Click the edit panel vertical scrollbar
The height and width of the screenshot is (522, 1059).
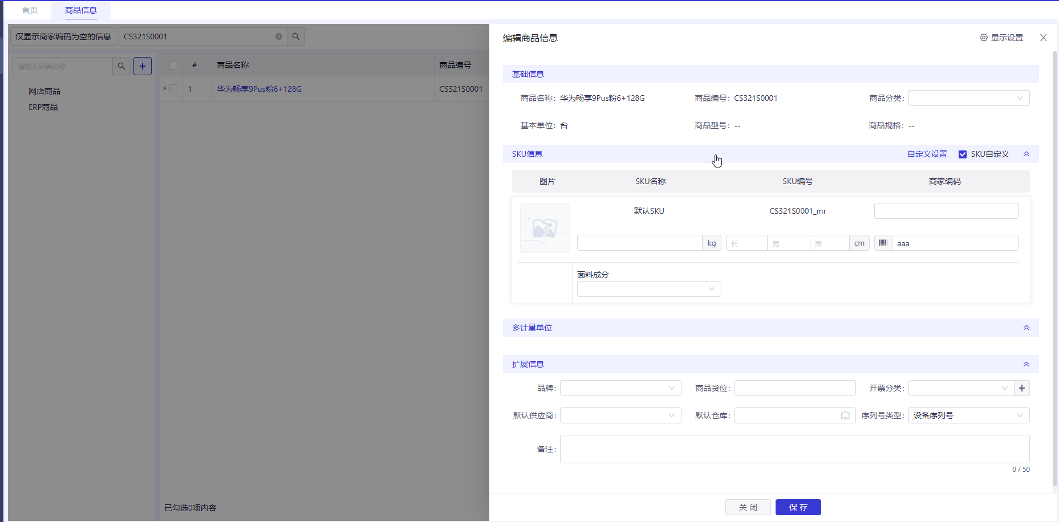1055,268
